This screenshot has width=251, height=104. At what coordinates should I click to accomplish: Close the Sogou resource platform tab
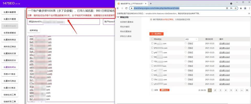(146, 3)
